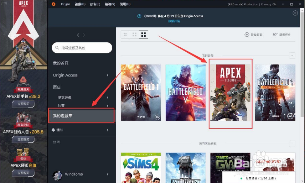Go back with the left navigation arrow
This screenshot has height=183, width=305.
[78, 35]
